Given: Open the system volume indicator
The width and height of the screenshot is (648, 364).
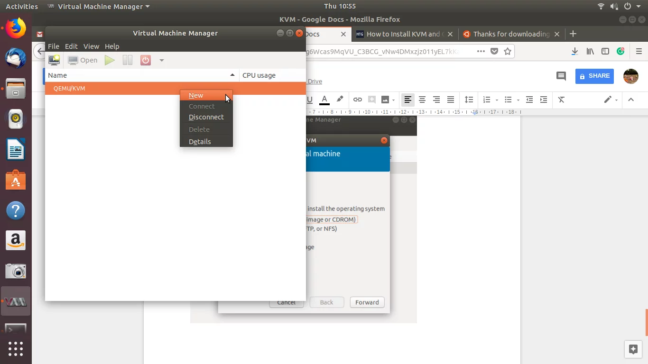Looking at the screenshot, I should (x=614, y=6).
